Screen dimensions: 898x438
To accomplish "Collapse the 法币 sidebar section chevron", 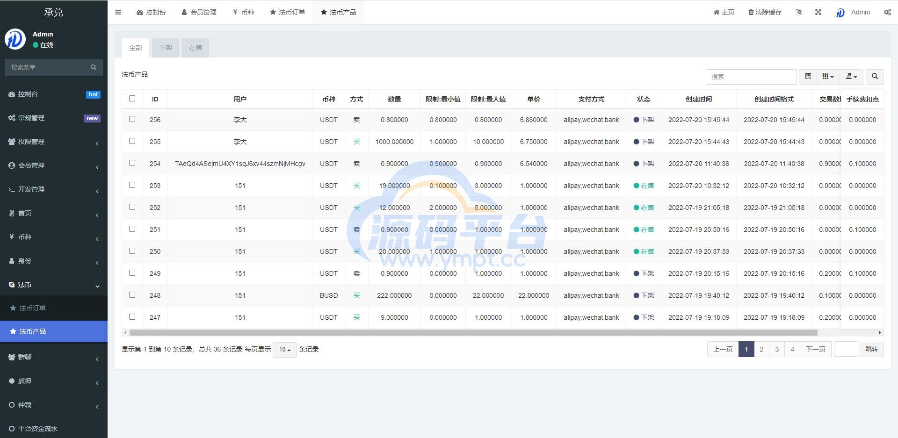I will pos(97,286).
